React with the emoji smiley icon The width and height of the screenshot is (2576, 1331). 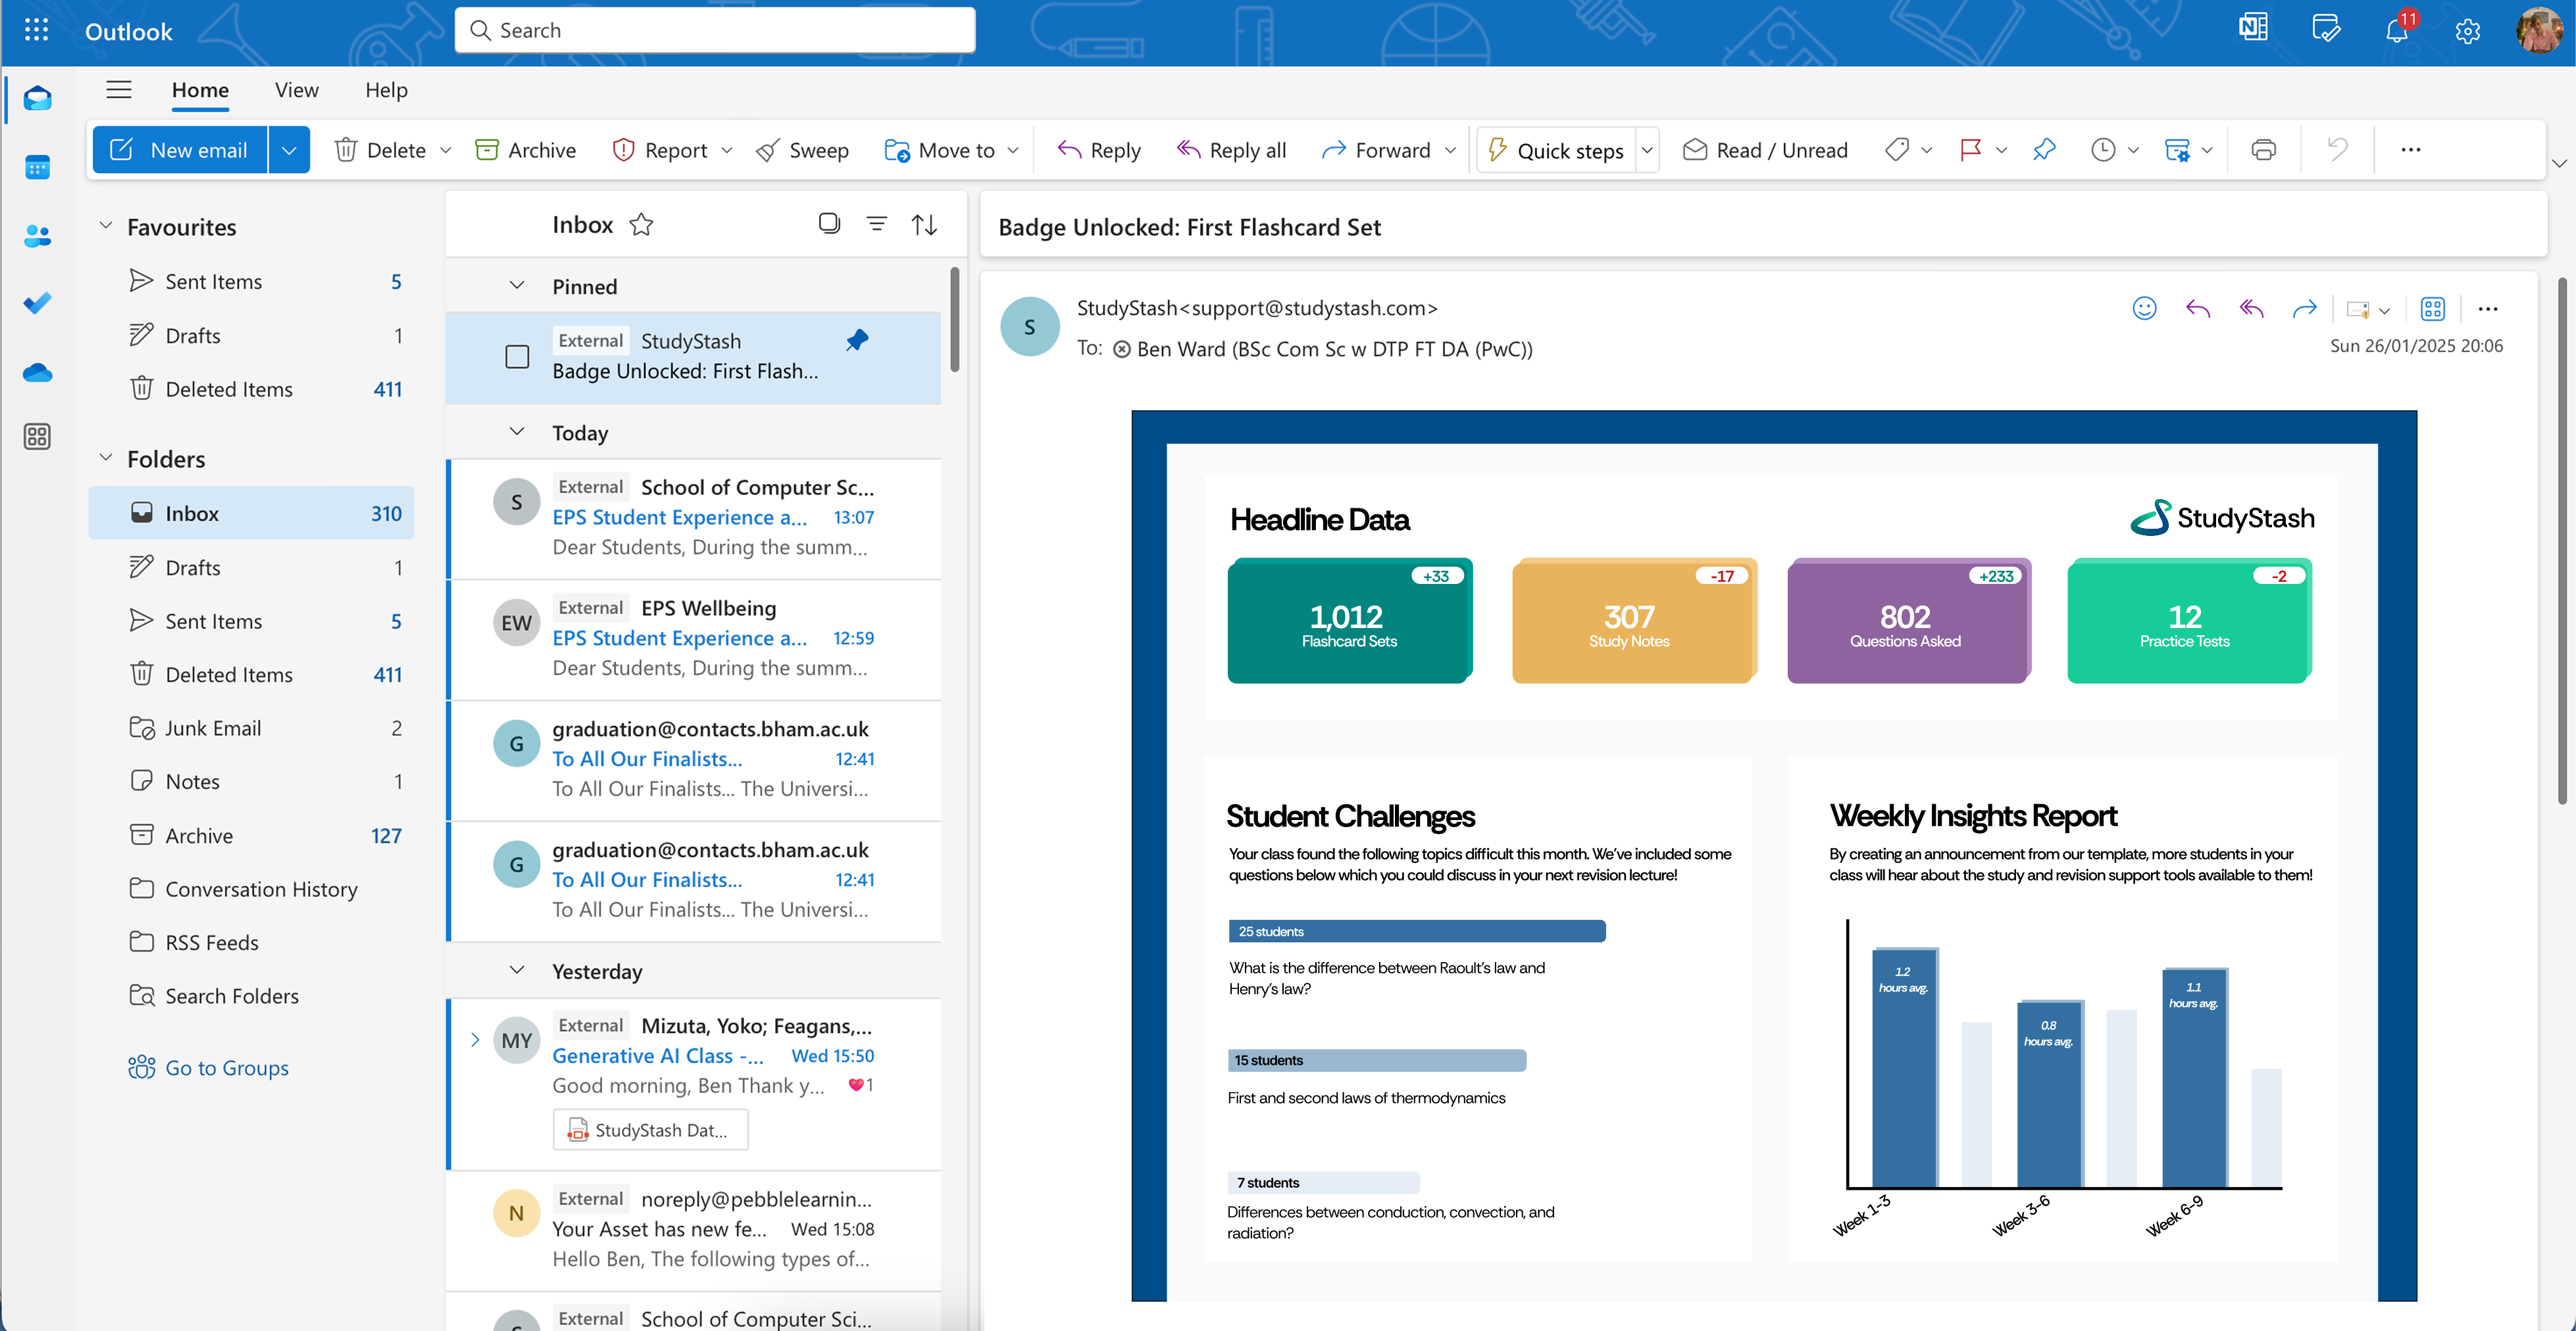[2144, 309]
